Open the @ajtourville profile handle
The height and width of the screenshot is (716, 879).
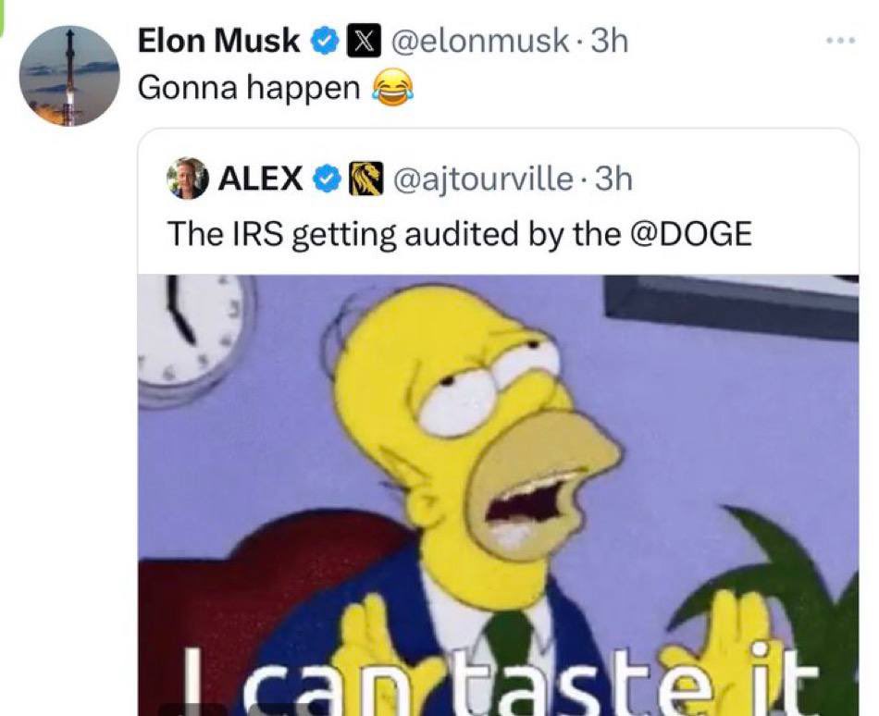pyautogui.click(x=483, y=179)
